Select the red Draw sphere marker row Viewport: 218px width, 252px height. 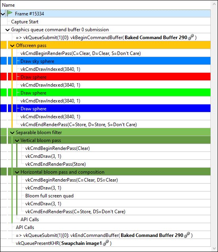point(106,77)
